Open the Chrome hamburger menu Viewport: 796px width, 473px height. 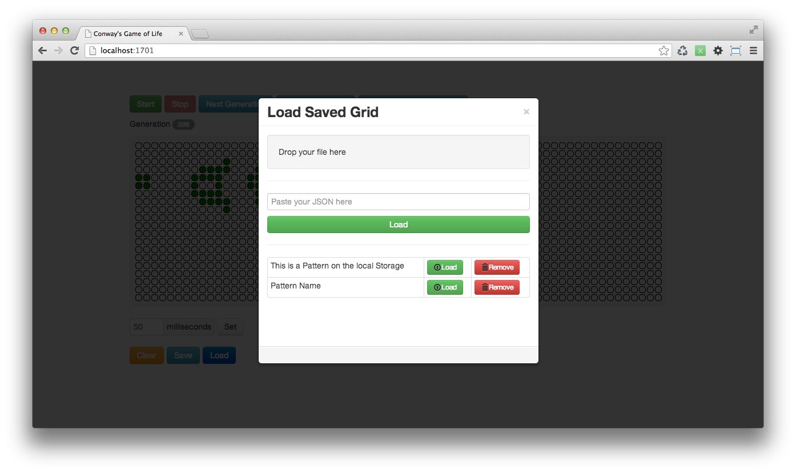click(753, 51)
